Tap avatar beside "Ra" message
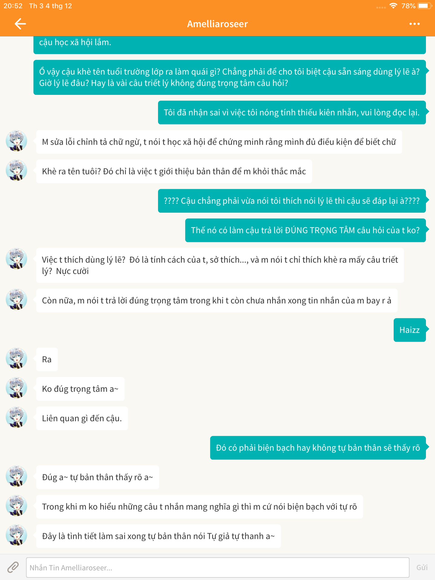435x580 pixels. (x=17, y=359)
